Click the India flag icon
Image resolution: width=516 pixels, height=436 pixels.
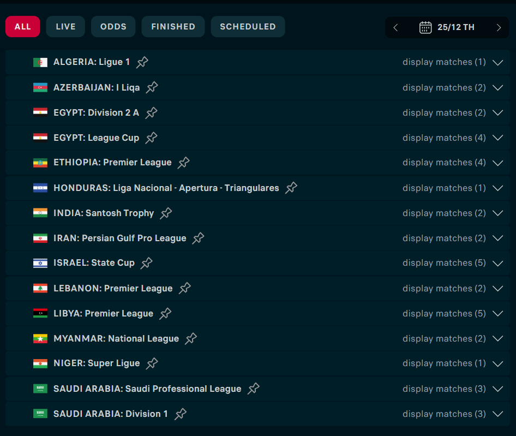click(x=40, y=213)
